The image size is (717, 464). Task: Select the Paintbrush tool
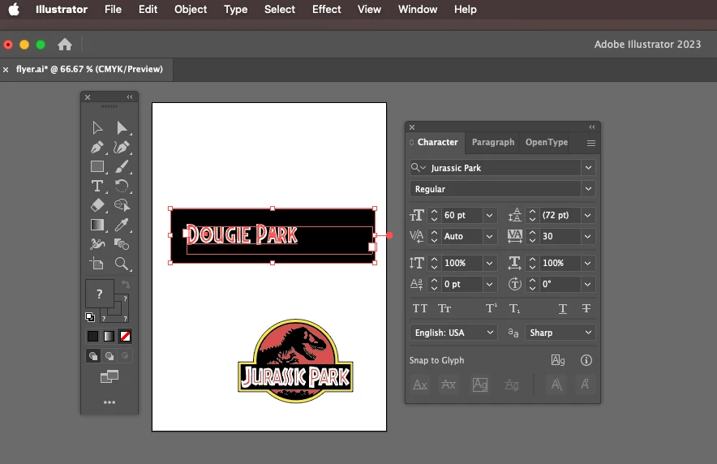coord(122,166)
